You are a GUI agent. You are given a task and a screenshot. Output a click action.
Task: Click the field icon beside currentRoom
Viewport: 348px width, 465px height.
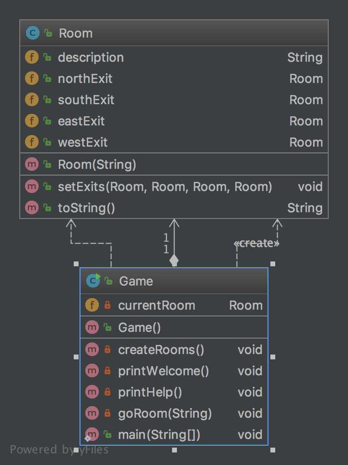point(92,305)
